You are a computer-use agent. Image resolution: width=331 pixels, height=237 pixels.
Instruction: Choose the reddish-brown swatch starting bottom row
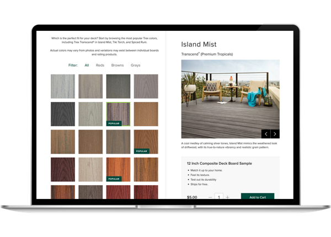(x=63, y=192)
